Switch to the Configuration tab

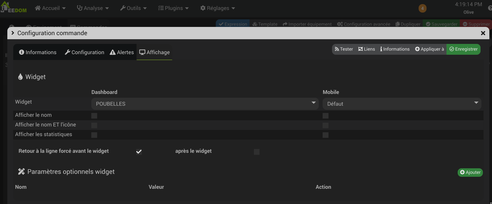click(85, 52)
